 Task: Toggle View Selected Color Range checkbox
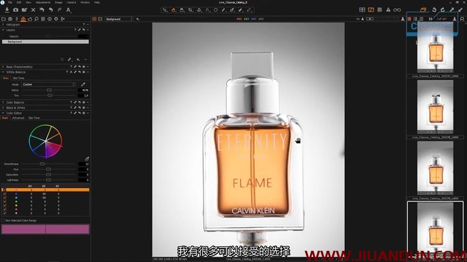[x=2, y=221]
